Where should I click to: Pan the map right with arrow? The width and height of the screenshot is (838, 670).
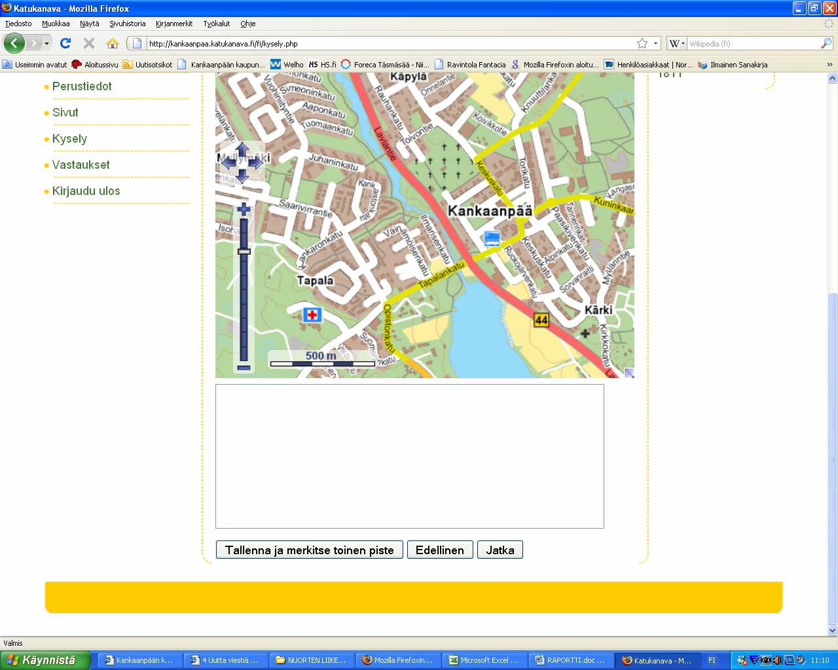point(256,161)
